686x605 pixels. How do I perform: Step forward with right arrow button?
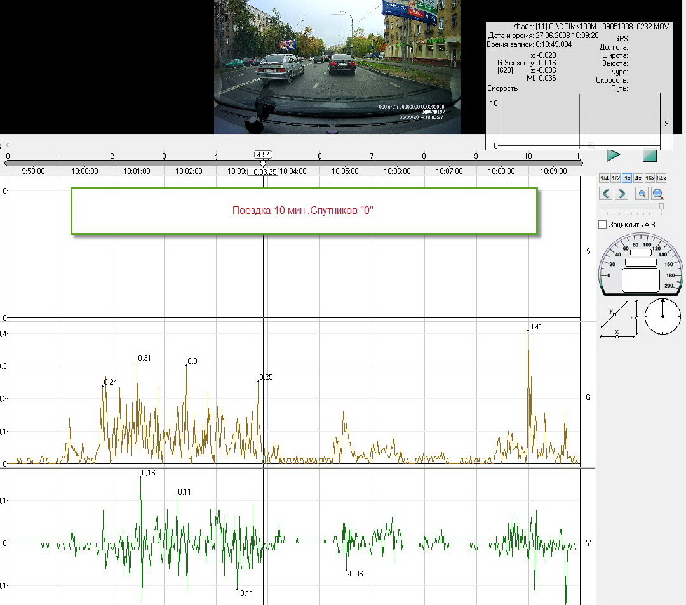click(622, 194)
